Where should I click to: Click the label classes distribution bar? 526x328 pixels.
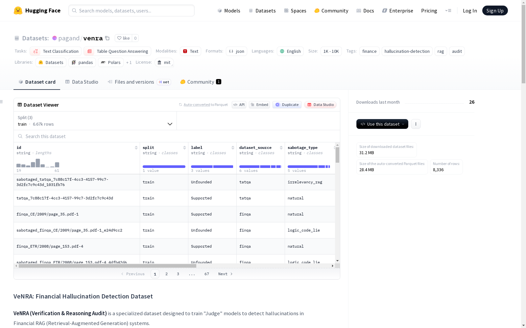(x=212, y=167)
